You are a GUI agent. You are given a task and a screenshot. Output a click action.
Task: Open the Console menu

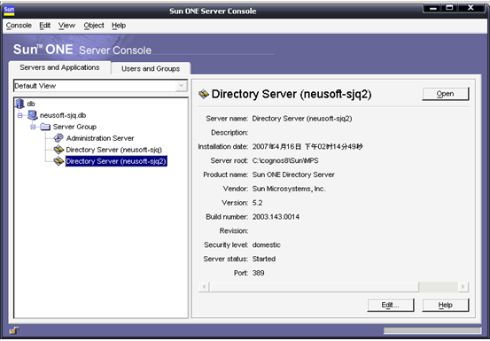[x=19, y=26]
